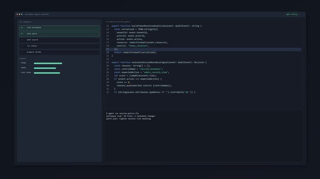Viewport: 320px width, 179px height.
Task: Click the "action: event.action," line
Action: (x=130, y=39)
